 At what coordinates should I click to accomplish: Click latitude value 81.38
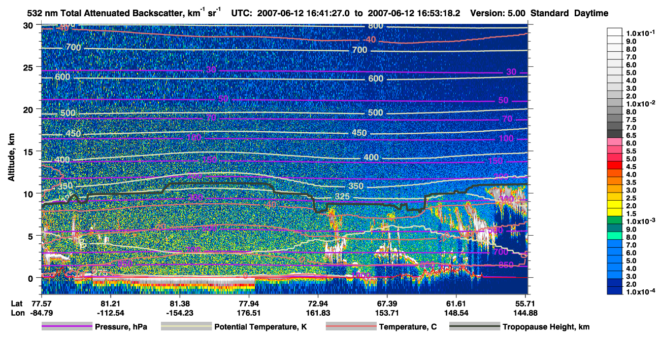pyautogui.click(x=179, y=303)
